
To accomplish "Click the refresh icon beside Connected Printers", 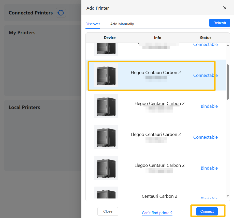I will [61, 13].
